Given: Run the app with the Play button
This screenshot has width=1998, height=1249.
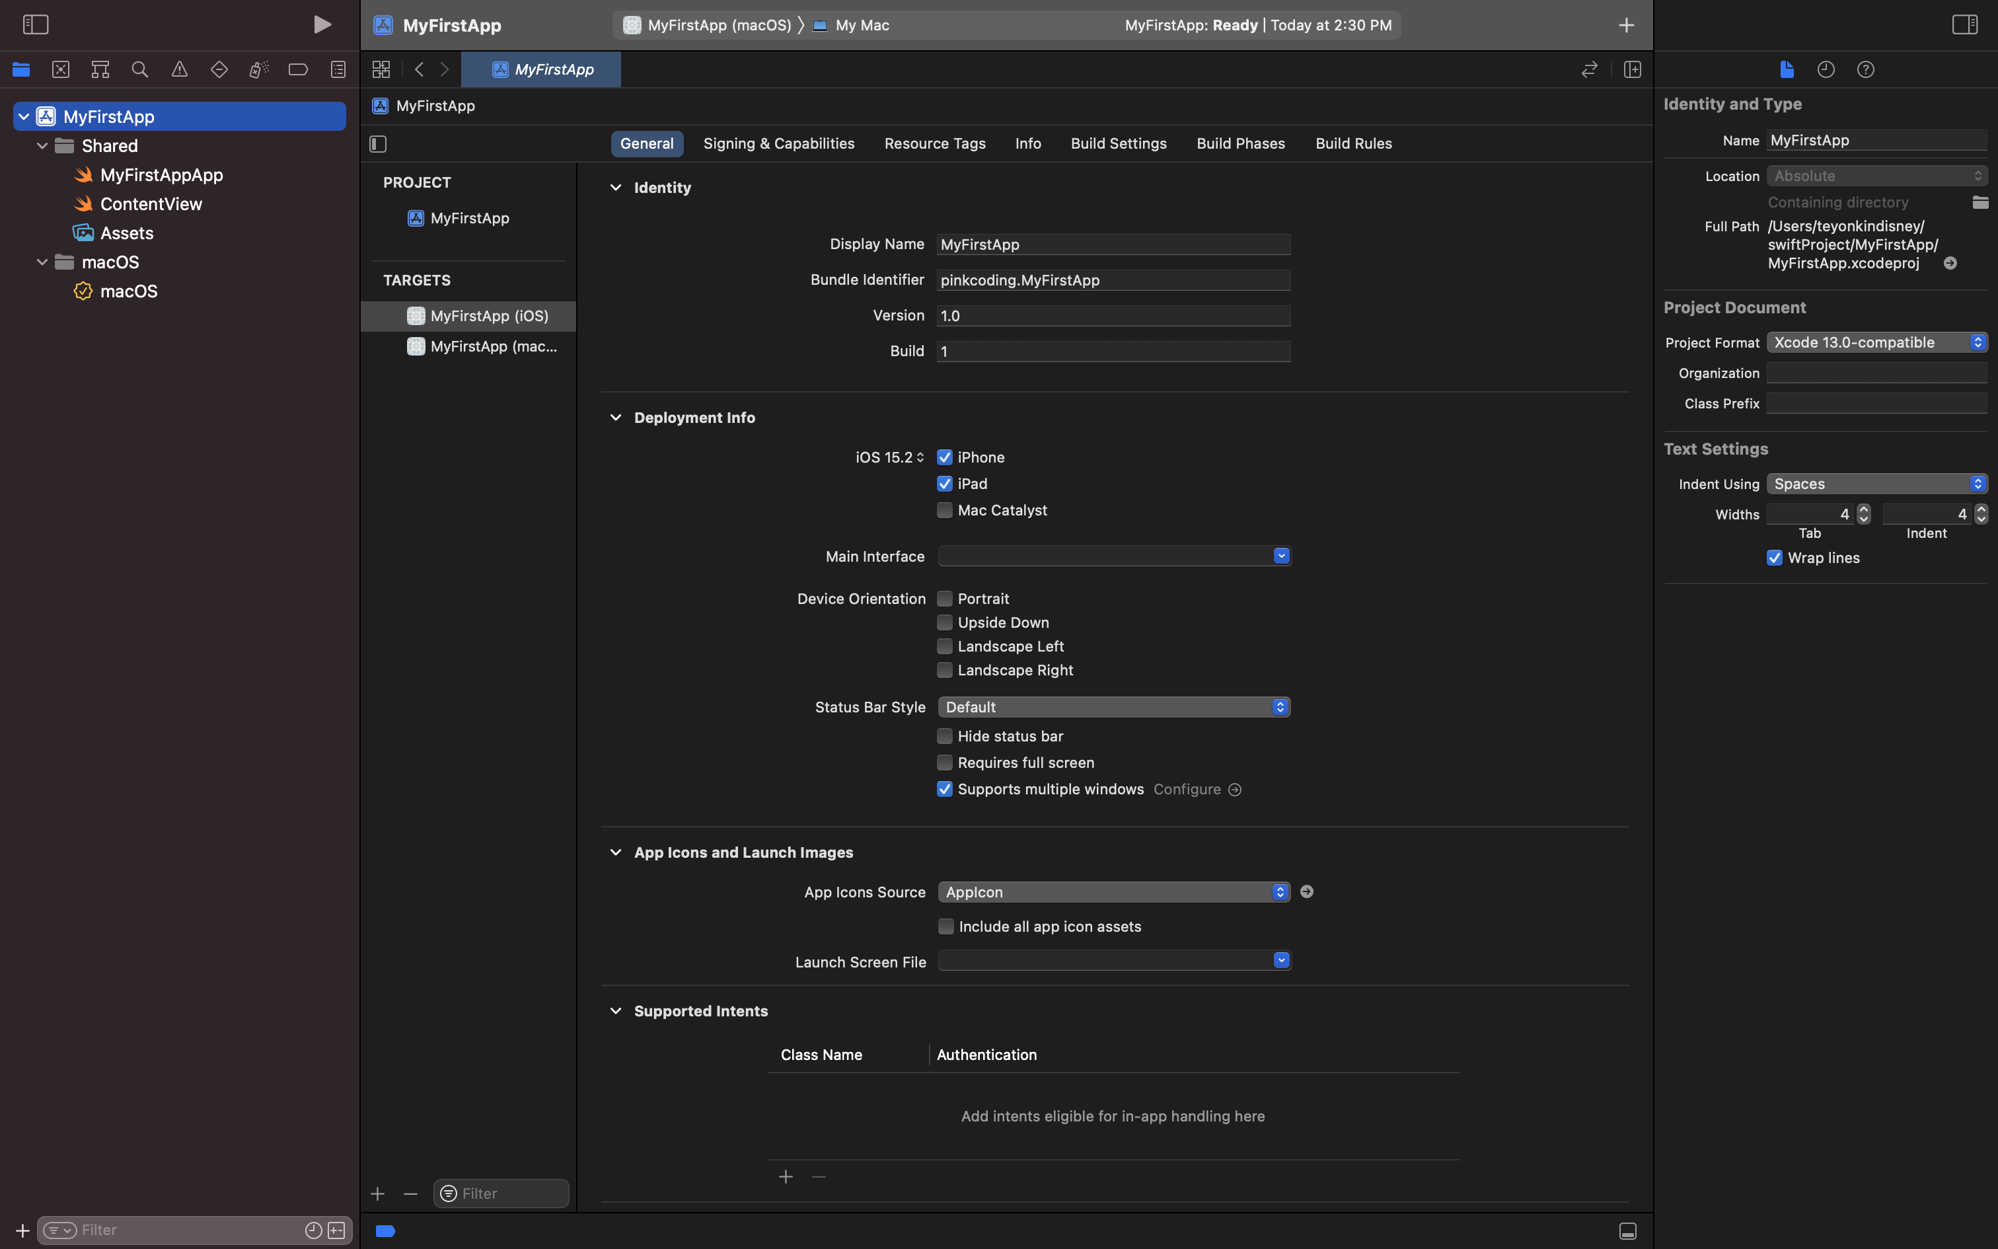Looking at the screenshot, I should click(322, 25).
